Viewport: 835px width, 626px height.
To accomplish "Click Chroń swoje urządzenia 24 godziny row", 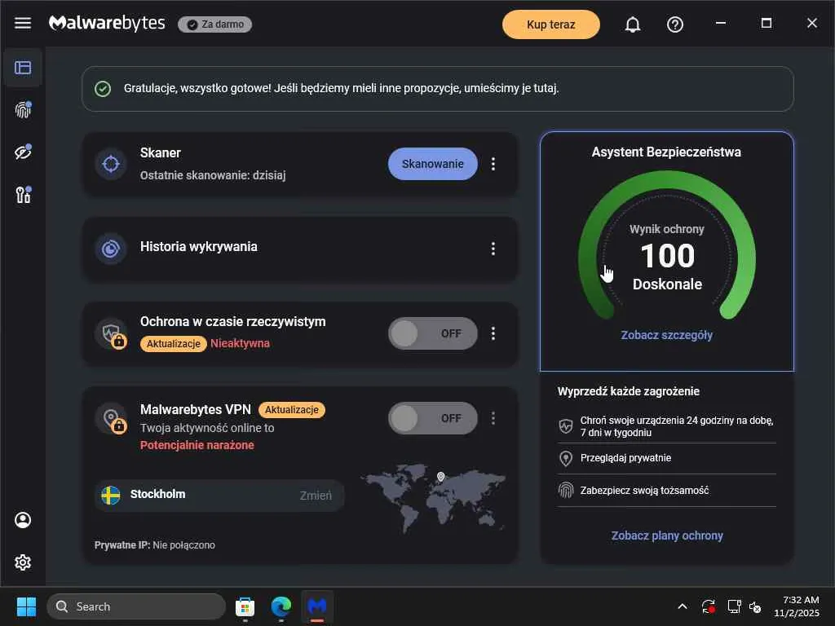I will (x=667, y=426).
